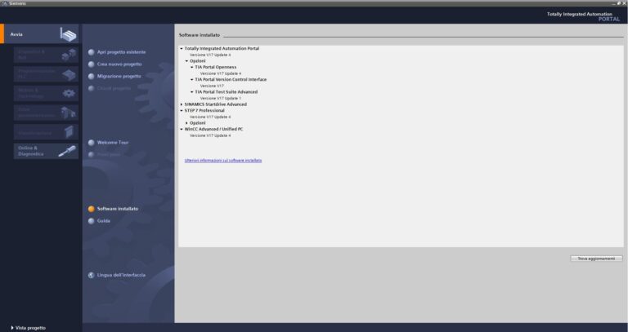Select Software installato entry
Viewport: 628px width, 332px height.
point(118,209)
